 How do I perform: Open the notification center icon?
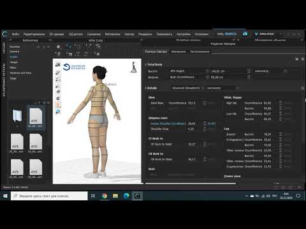click(298, 196)
